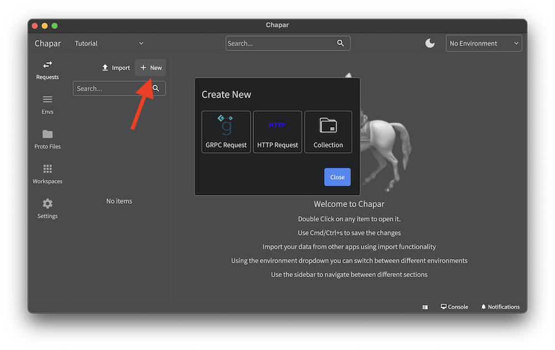The height and width of the screenshot is (350, 555).
Task: Open the No Environment dropdown
Action: [483, 43]
